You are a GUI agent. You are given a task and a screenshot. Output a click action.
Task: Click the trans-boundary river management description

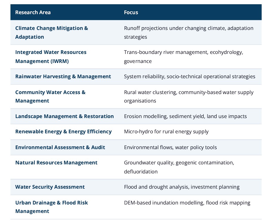pyautogui.click(x=183, y=56)
